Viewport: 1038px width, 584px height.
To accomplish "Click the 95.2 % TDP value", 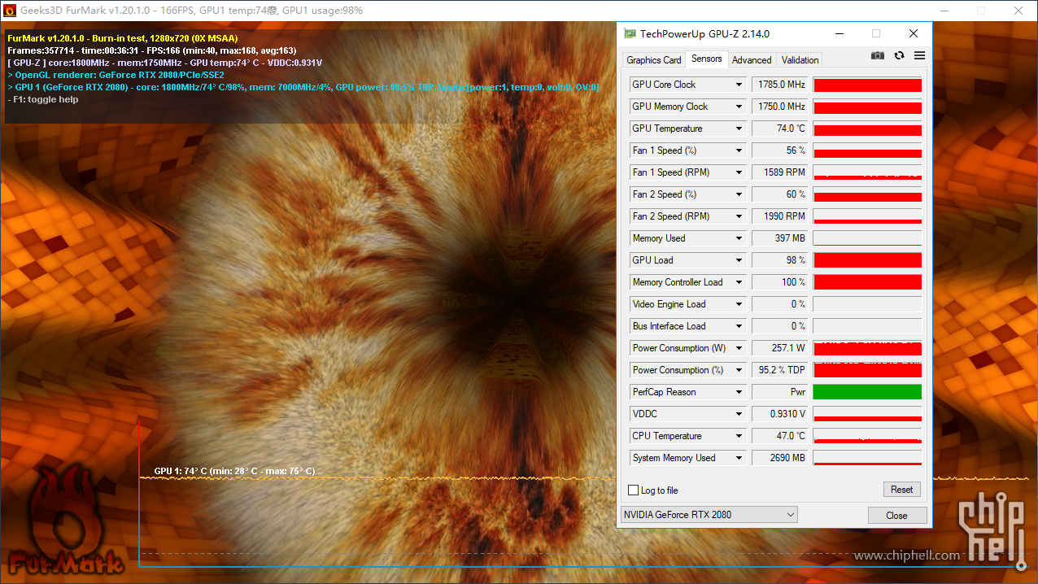I will (x=779, y=370).
